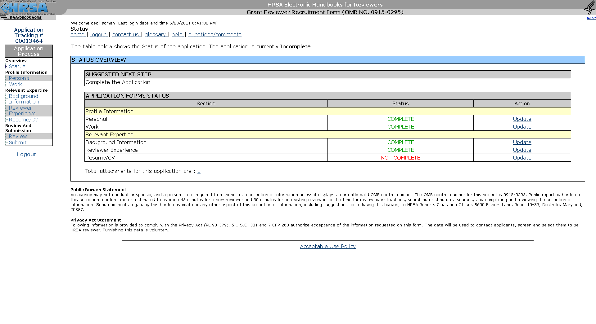
Task: Click contact us in top navigation
Action: [x=125, y=34]
